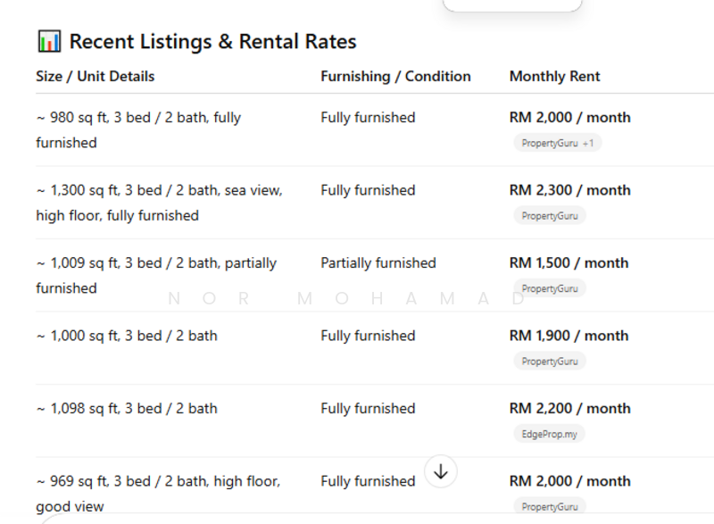Screen dimensions: 714x524
Task: Open the EdgeProp.my source chip
Action: pos(549,434)
